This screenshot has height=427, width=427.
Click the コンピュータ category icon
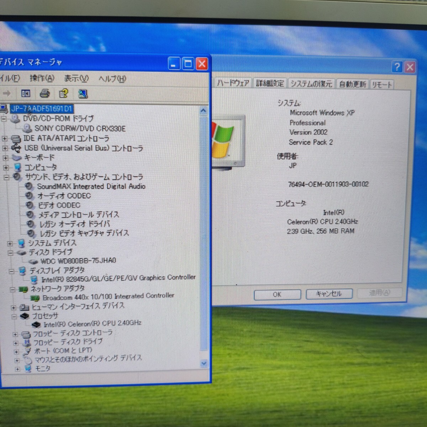(17, 167)
